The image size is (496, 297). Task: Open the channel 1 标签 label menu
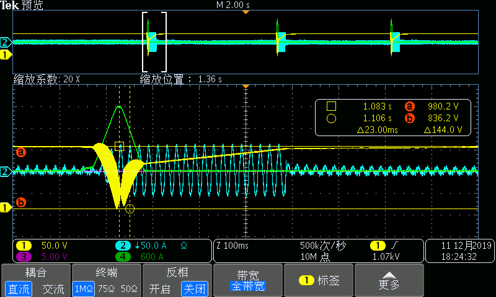(x=318, y=280)
